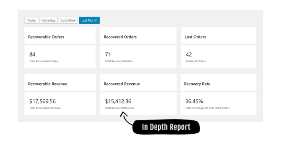
Task: Click the Total Percentage Of Recovered Orders text
Action: (x=208, y=108)
